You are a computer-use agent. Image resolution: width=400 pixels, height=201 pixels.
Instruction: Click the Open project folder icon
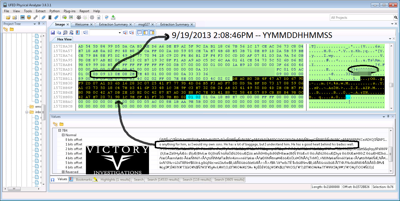tap(8, 17)
